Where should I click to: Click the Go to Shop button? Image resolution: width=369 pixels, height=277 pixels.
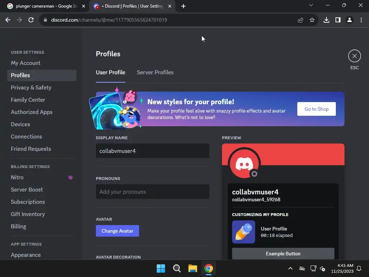(x=316, y=109)
